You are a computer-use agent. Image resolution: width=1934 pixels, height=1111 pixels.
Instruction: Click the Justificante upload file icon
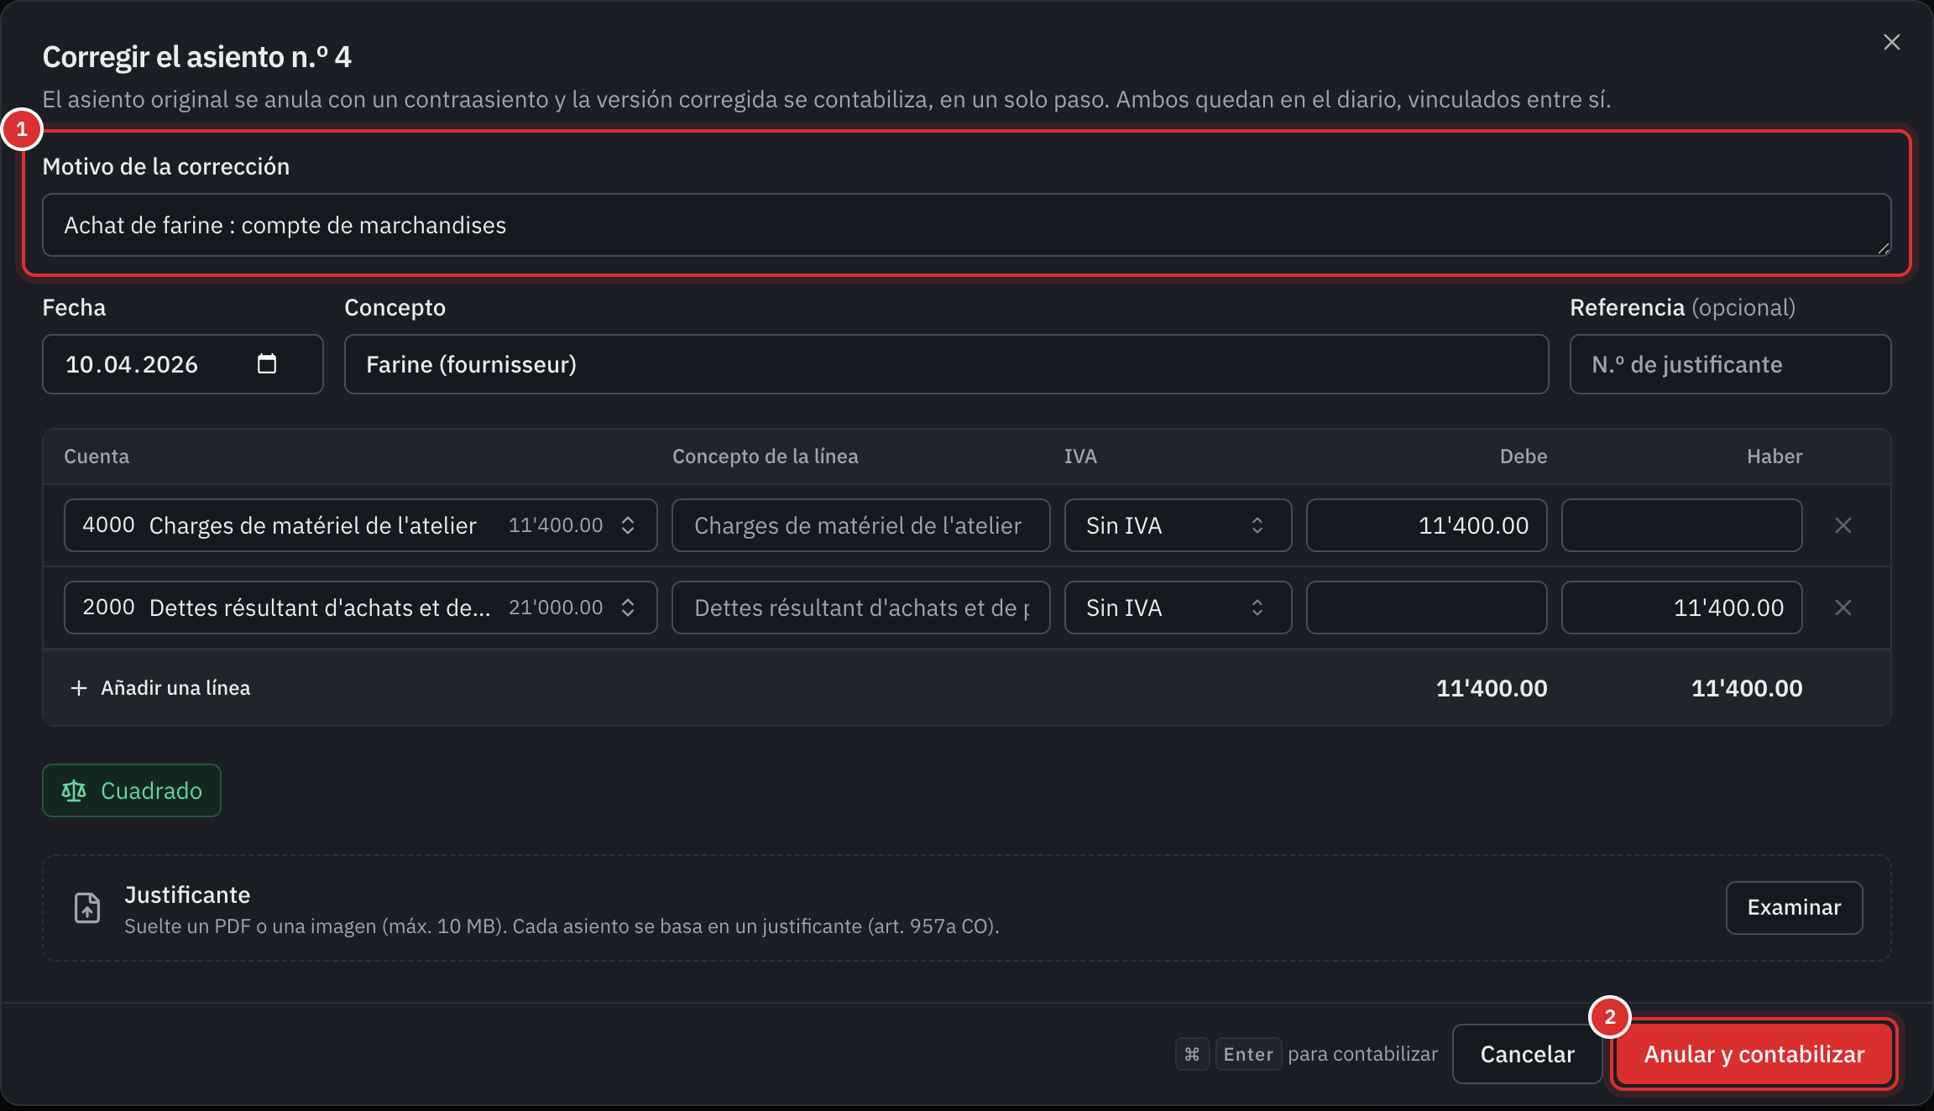pyautogui.click(x=87, y=908)
